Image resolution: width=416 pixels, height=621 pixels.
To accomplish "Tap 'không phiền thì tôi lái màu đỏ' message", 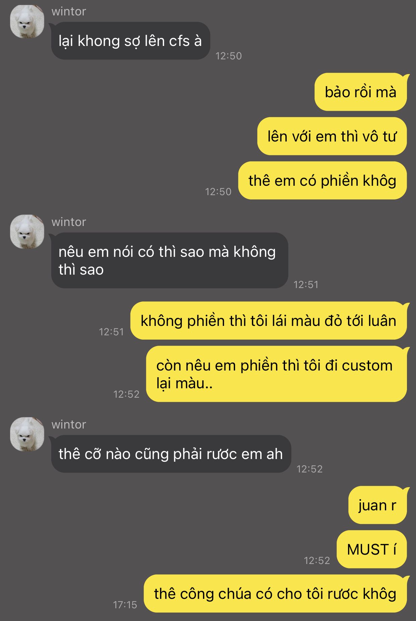I will [268, 321].
